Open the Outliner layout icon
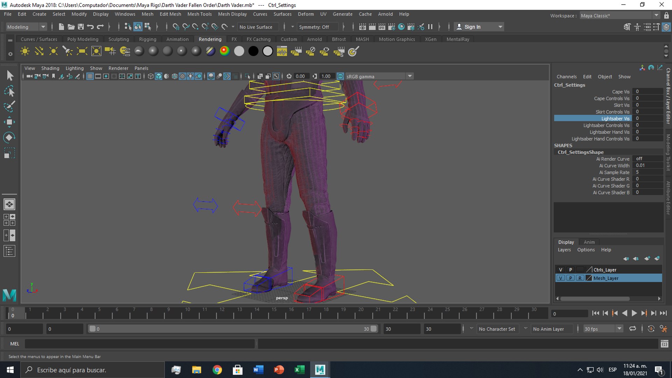 [9, 251]
